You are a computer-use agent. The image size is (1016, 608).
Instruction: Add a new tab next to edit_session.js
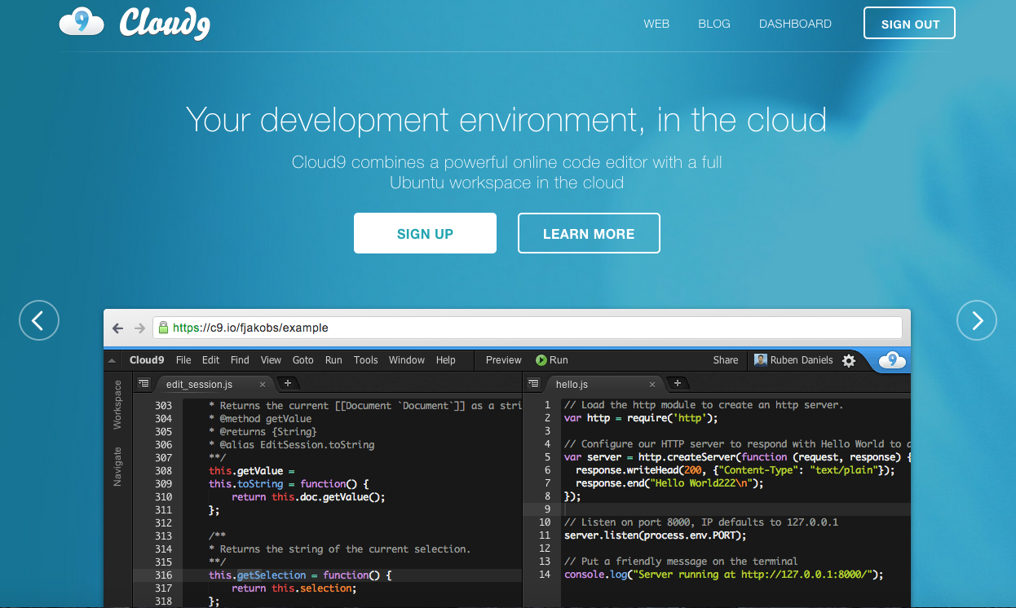[287, 383]
